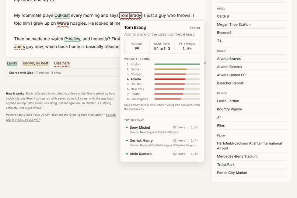Viewport: 297px width, 198px height.
Task: Select T.I. in the Artist list
Action: click(251, 41)
